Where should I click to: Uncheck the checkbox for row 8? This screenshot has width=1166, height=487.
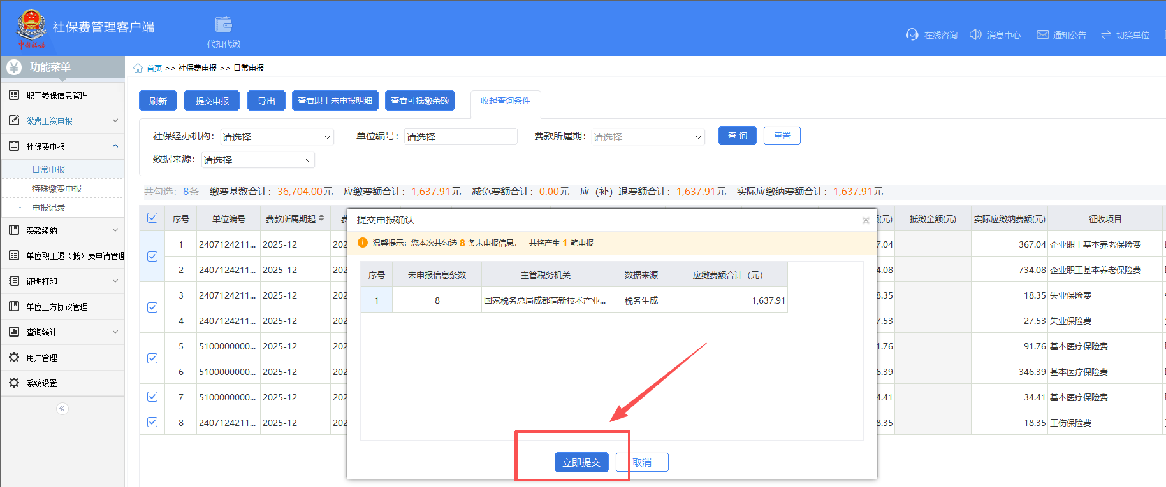click(x=152, y=422)
